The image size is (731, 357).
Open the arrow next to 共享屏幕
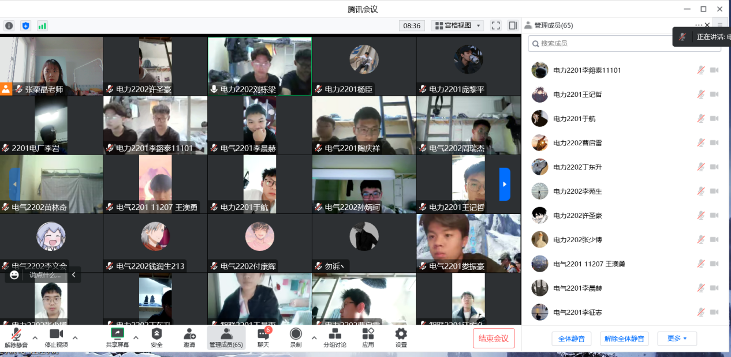coord(136,340)
